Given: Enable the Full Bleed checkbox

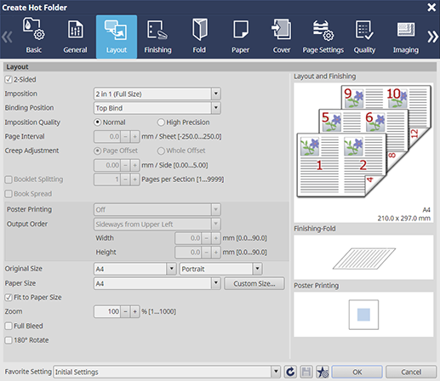Looking at the screenshot, I should [9, 326].
